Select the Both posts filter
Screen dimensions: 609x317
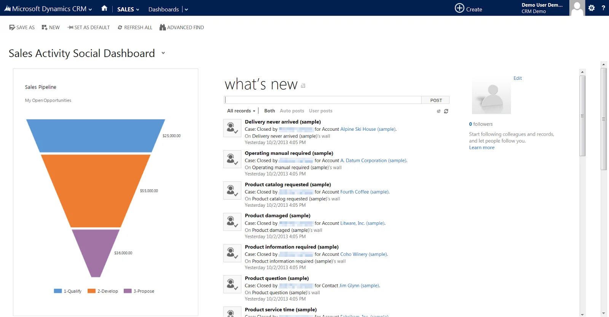pyautogui.click(x=269, y=111)
